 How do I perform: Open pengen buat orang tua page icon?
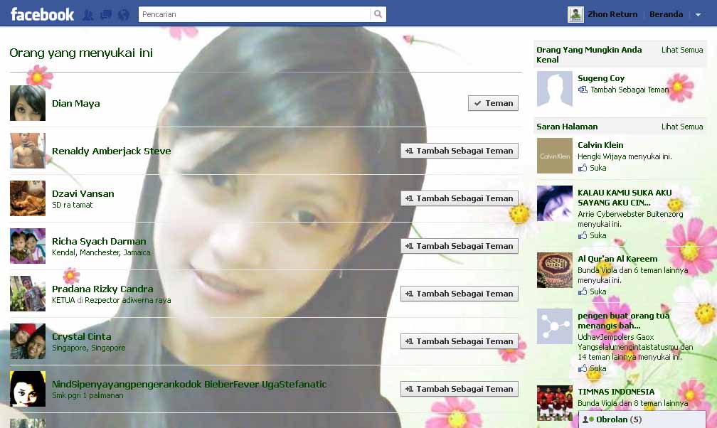pyautogui.click(x=554, y=326)
